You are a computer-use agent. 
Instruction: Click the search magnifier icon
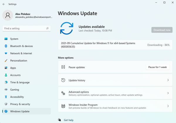[47, 29]
